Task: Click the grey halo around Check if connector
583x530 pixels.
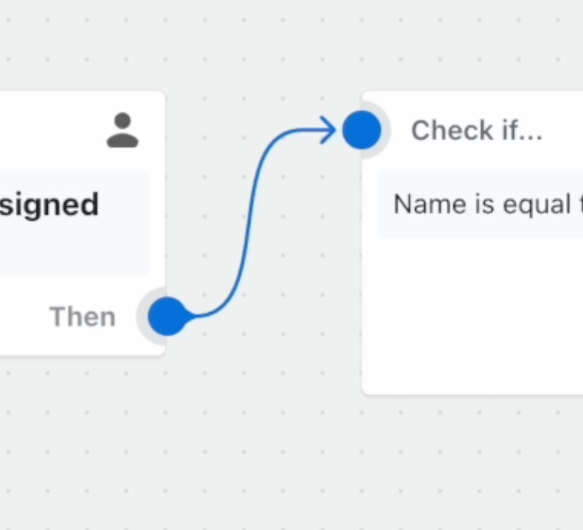Action: (386, 130)
